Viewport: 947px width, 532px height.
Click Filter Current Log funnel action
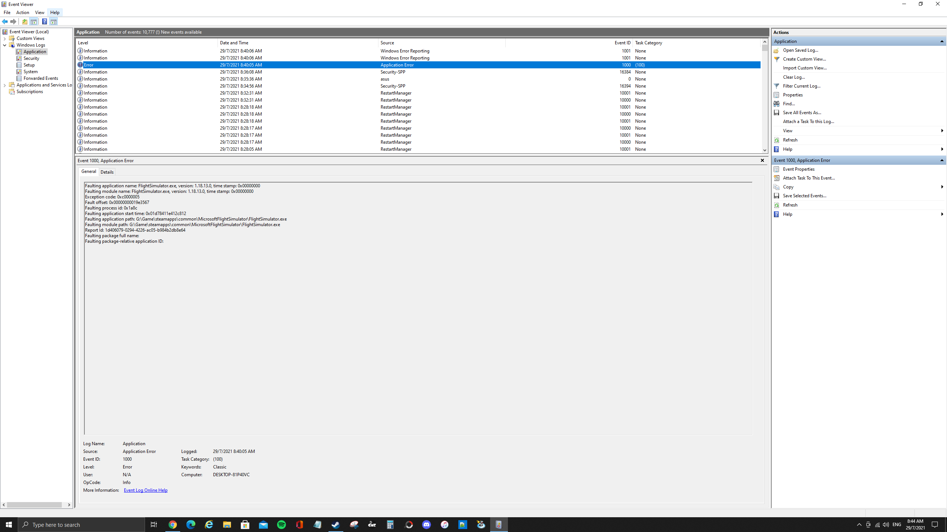pos(801,86)
